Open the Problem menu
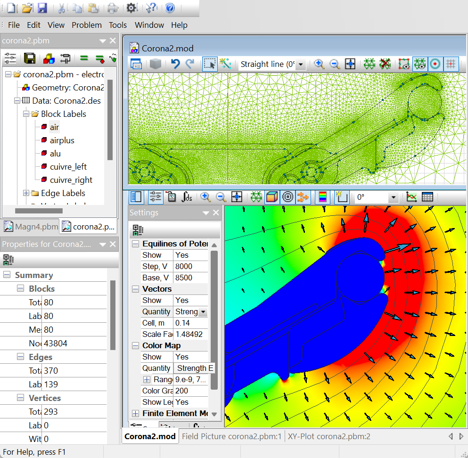This screenshot has height=458, width=468. (87, 25)
